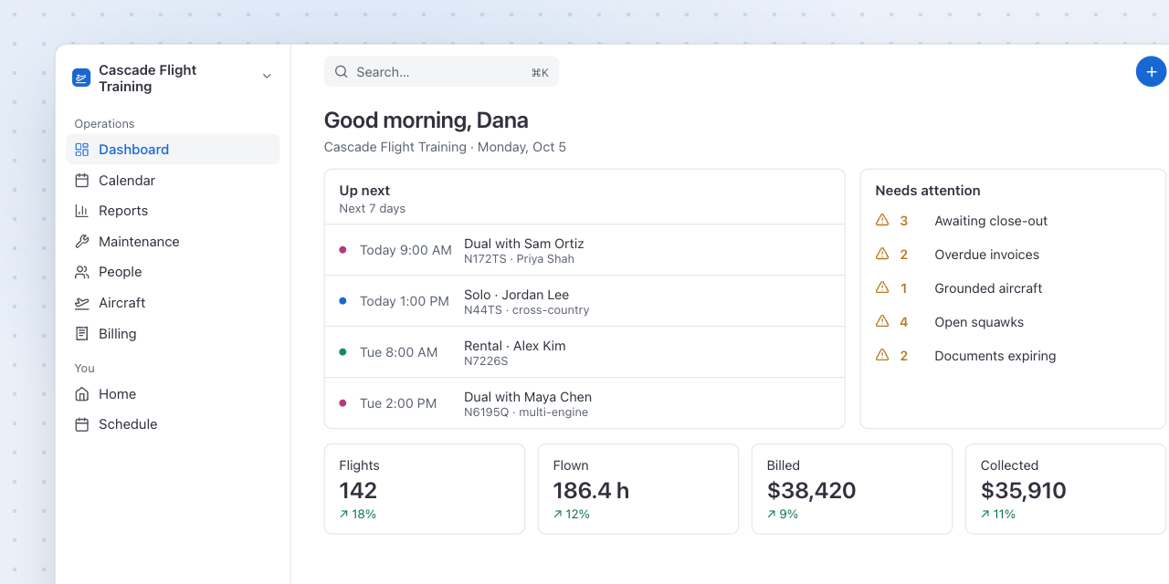Open Reports from the sidebar
This screenshot has width=1169, height=584.
pos(173,211)
